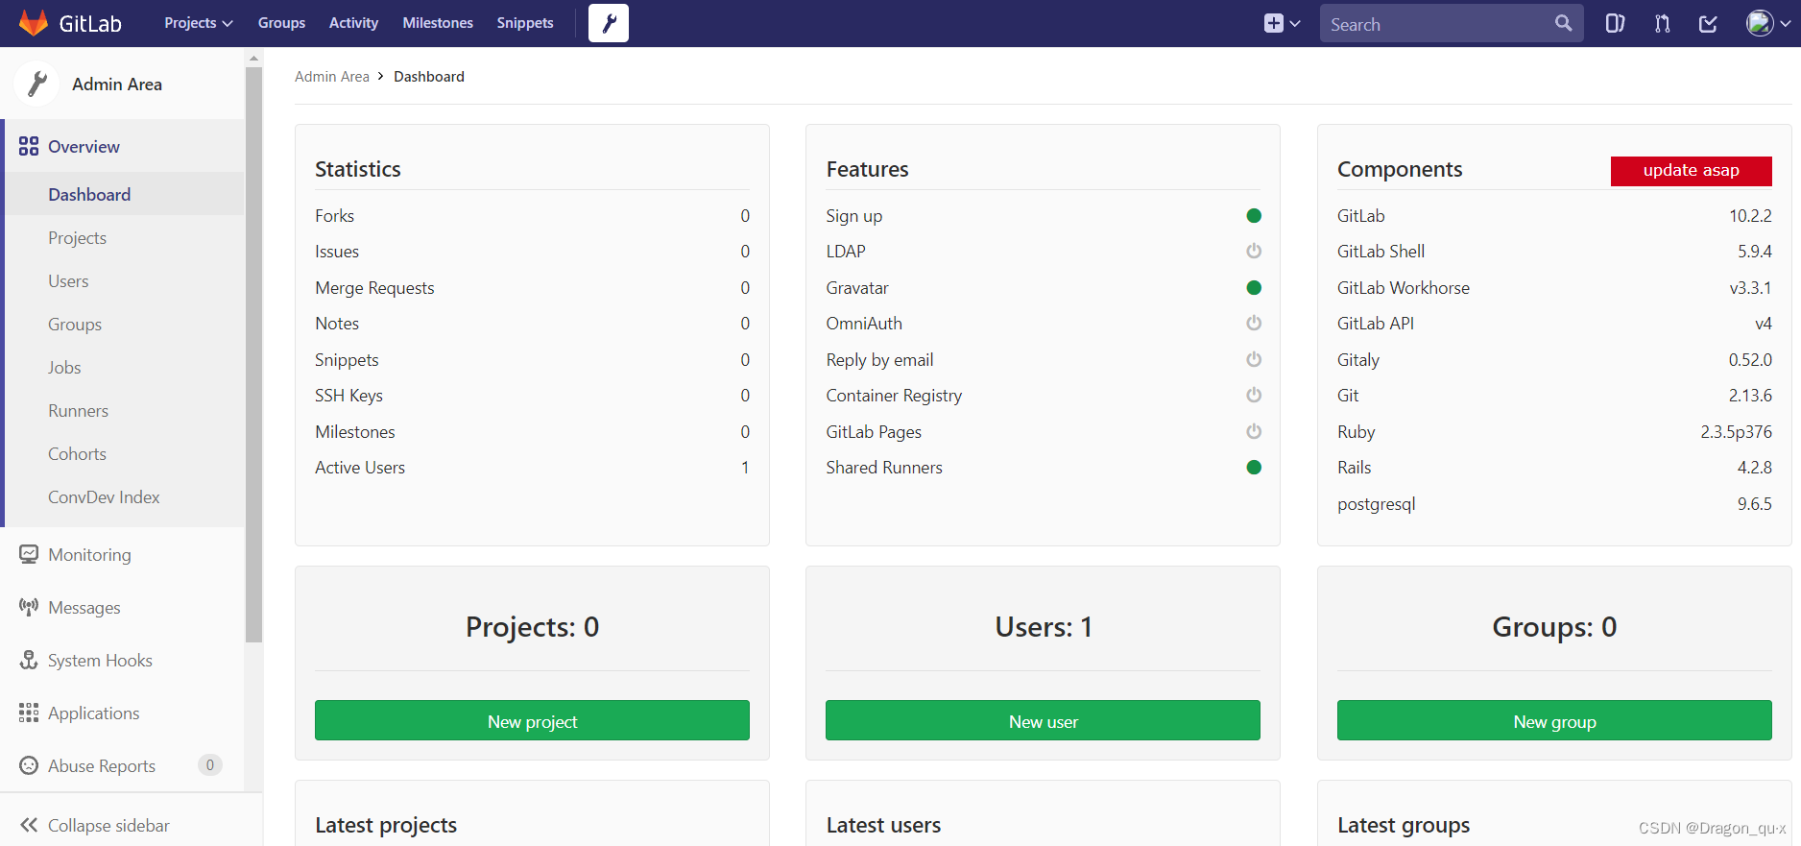The image size is (1801, 846).
Task: Click the New group button
Action: 1554,720
